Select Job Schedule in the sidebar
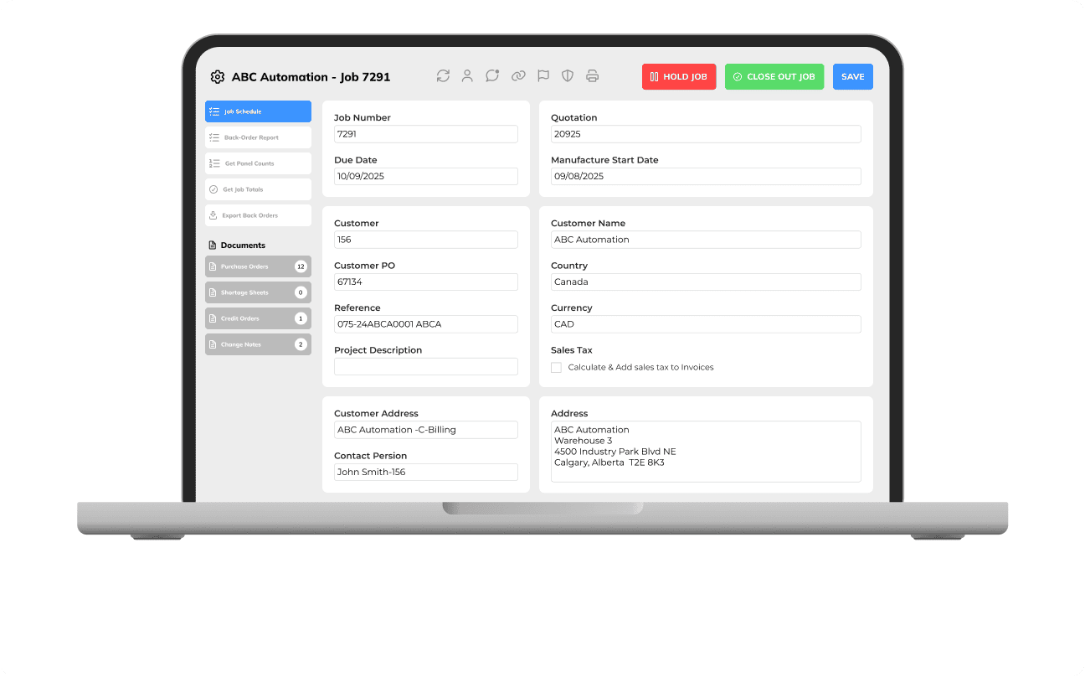The width and height of the screenshot is (1085, 677). coord(258,111)
